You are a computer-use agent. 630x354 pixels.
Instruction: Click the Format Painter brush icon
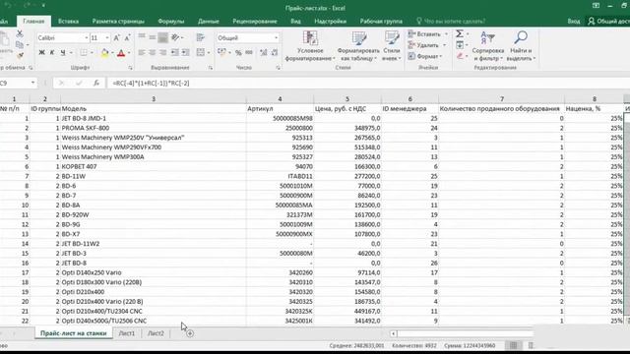pos(20,55)
